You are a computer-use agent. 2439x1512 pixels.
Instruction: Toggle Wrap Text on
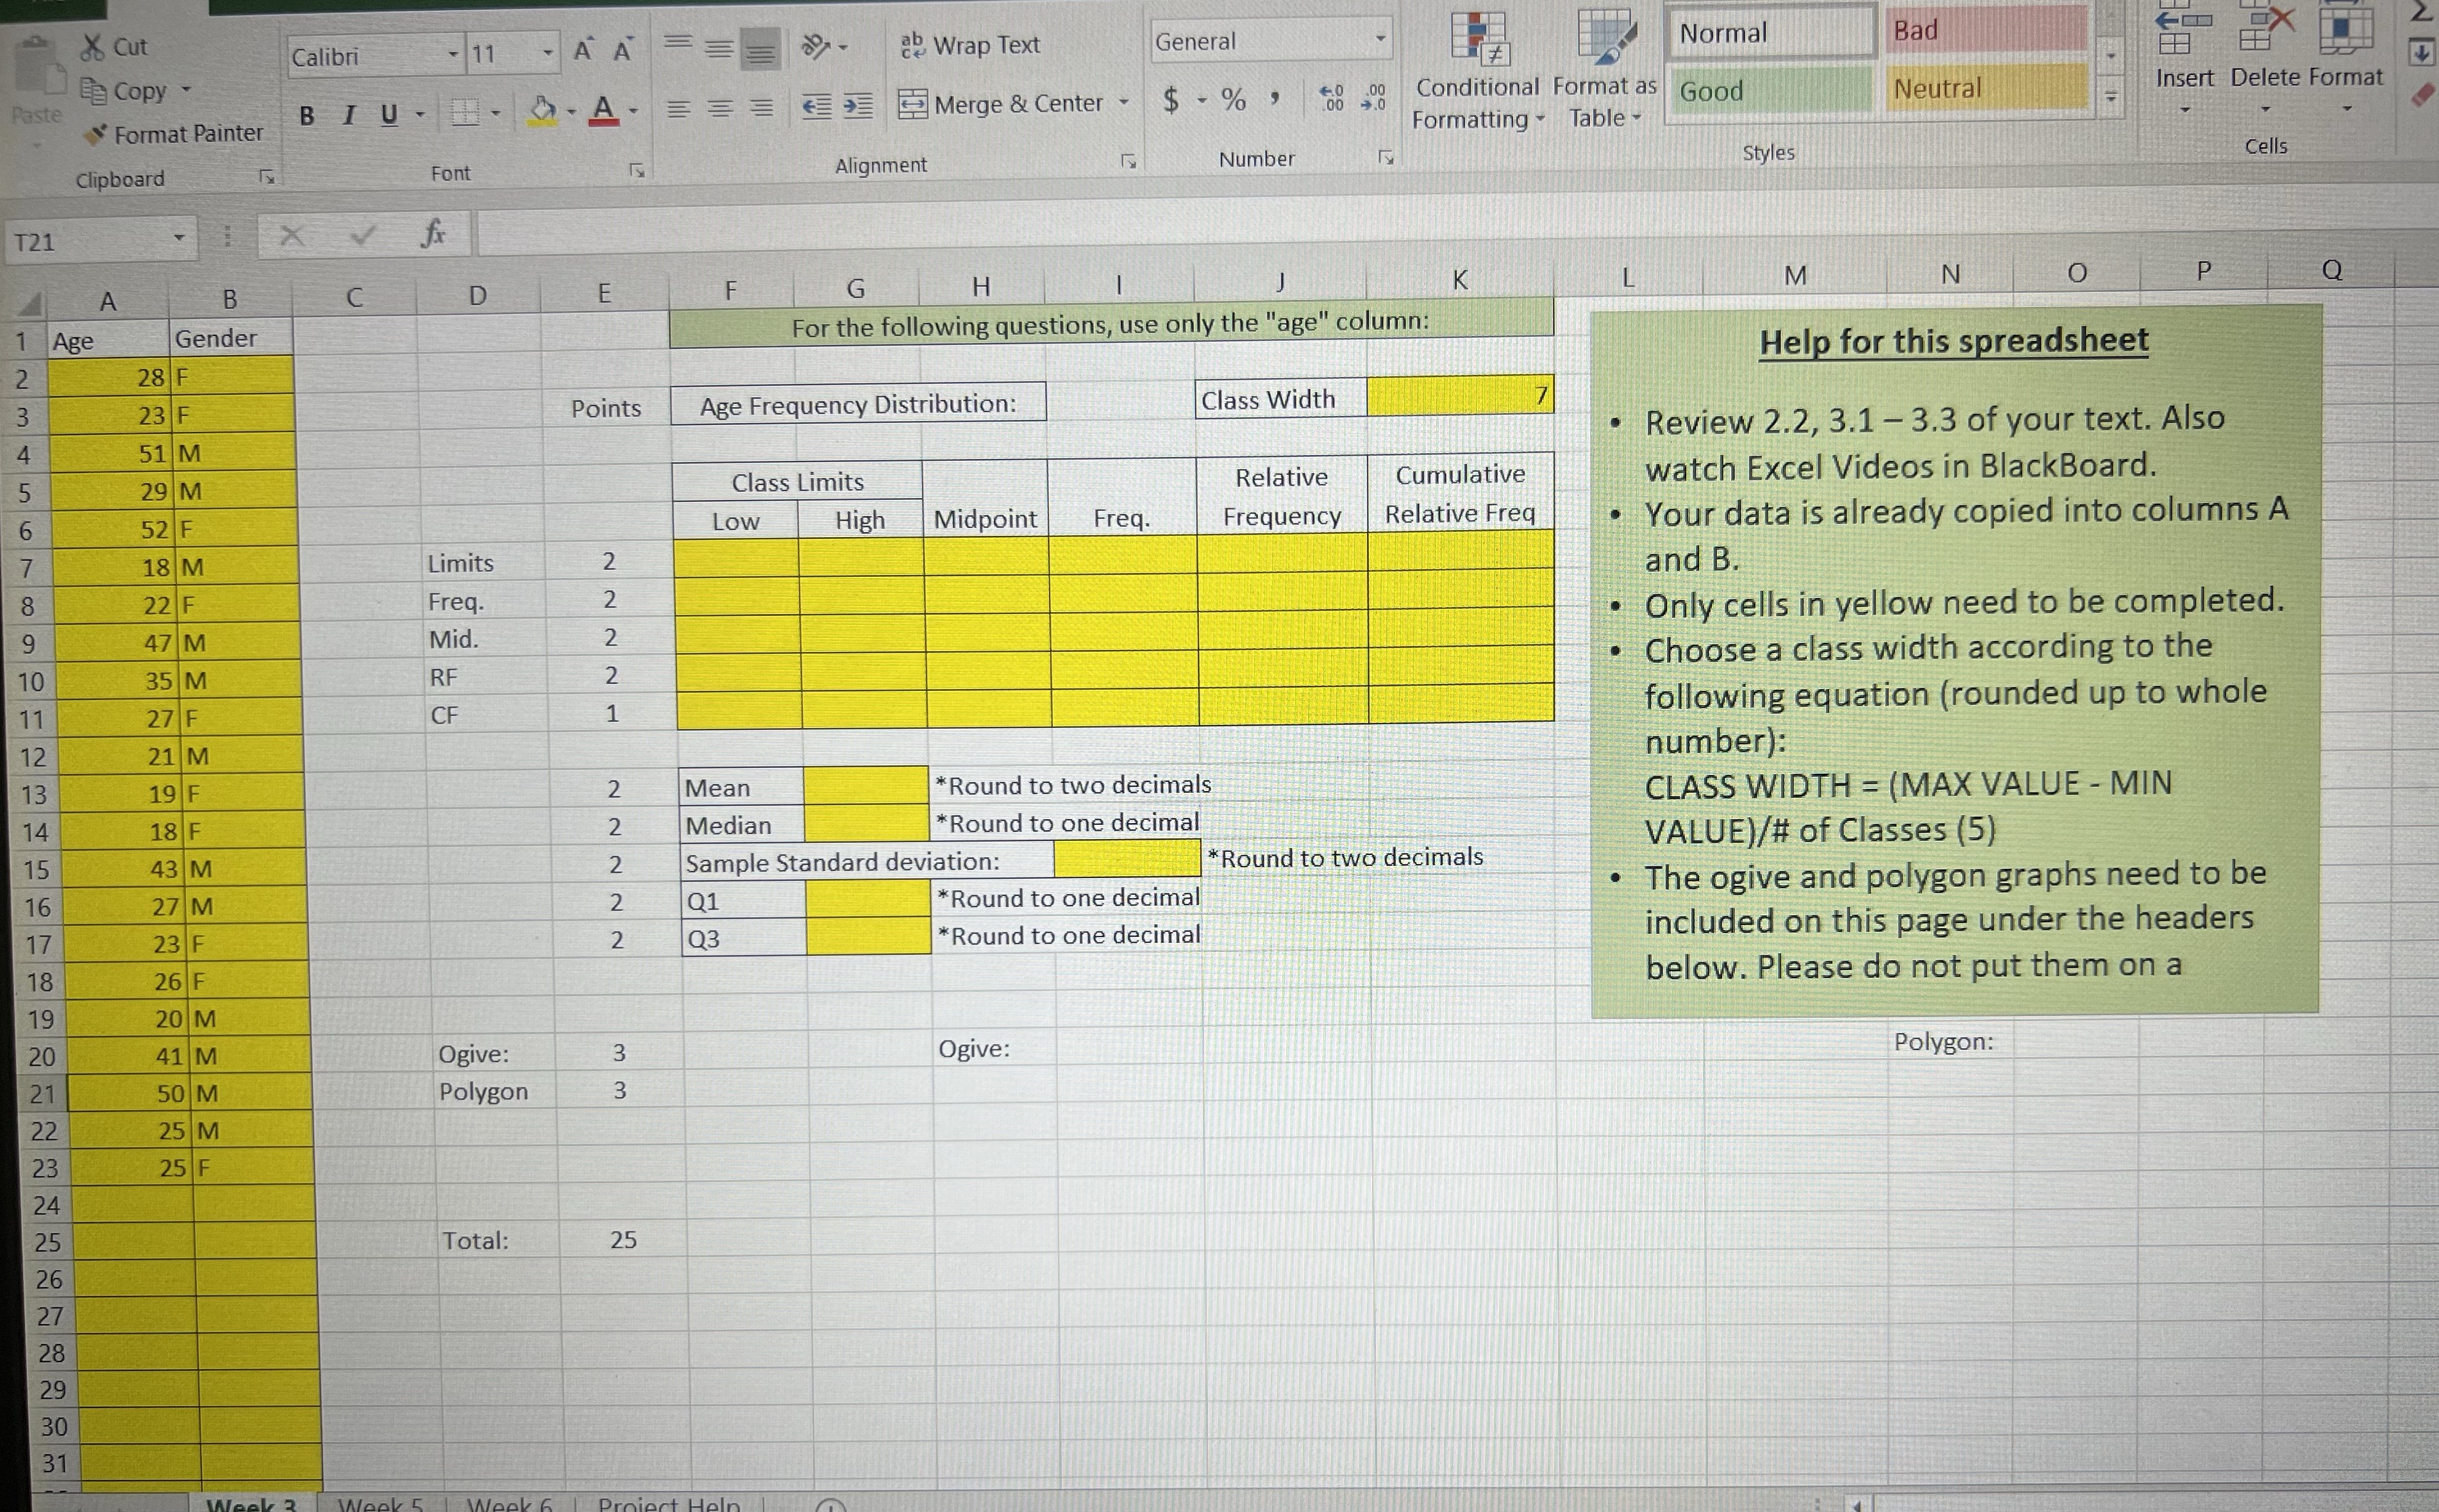(970, 45)
